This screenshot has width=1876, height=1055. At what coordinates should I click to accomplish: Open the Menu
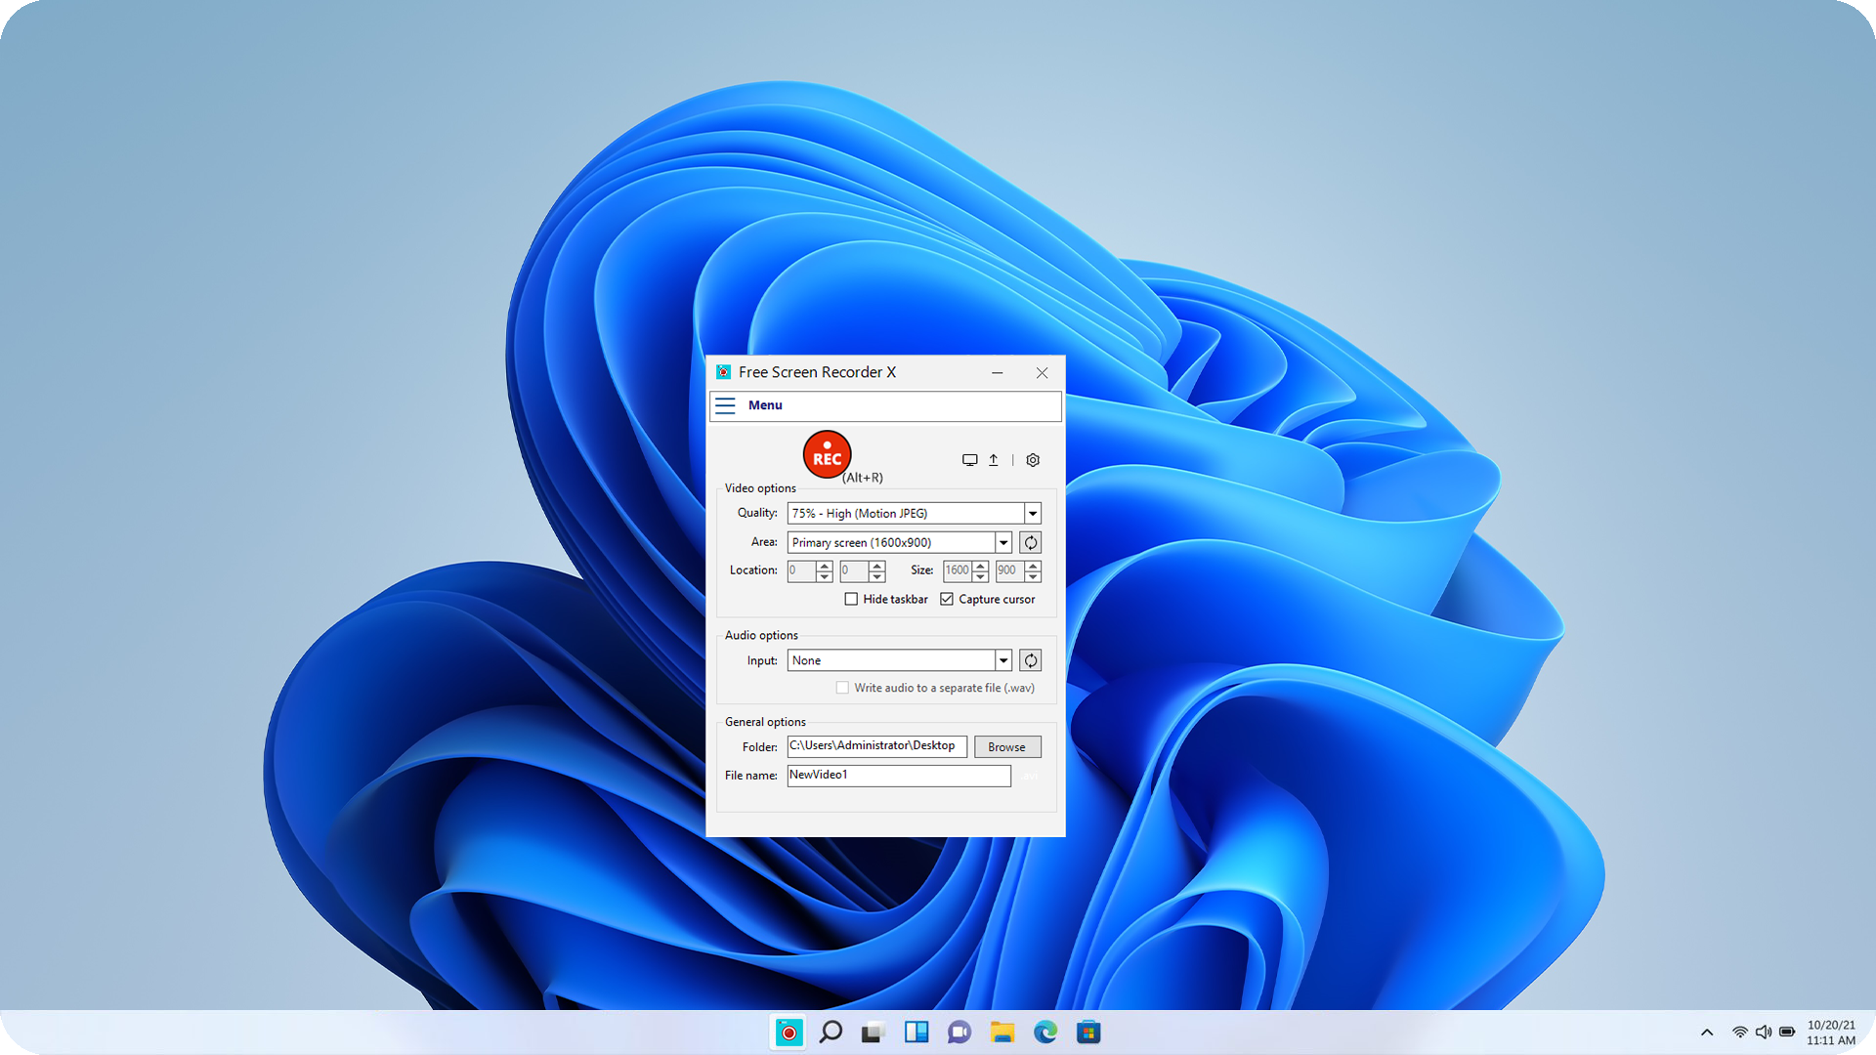click(x=764, y=405)
